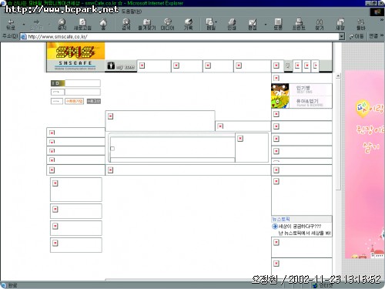Refresh the page using 새로고침 icon

tap(82, 25)
